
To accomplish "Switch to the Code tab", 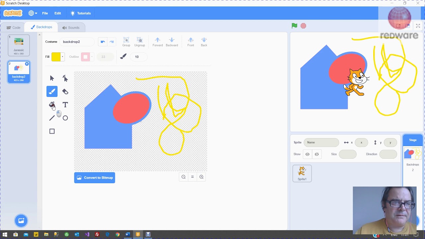I will coord(13,28).
